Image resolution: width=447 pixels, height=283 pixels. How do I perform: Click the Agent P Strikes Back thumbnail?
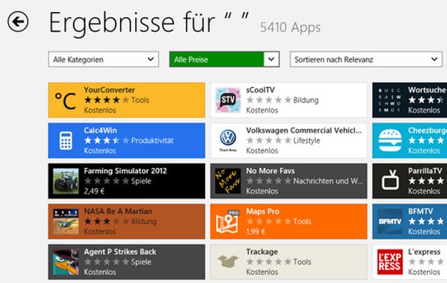(x=66, y=262)
